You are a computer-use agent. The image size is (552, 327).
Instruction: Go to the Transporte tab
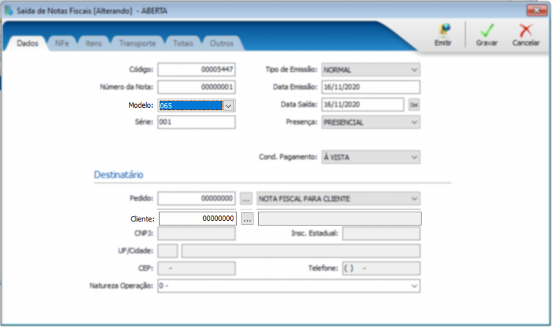click(x=137, y=44)
